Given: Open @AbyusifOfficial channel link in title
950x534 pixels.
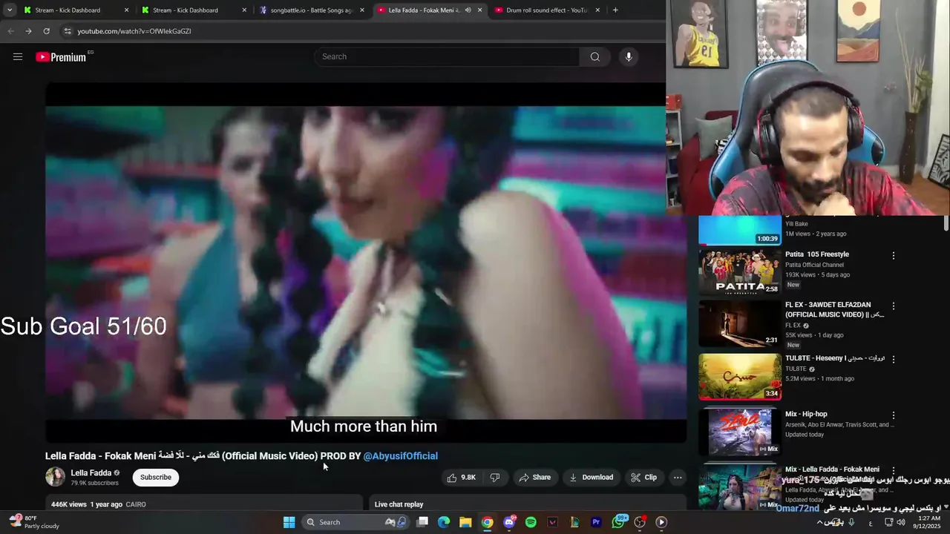Looking at the screenshot, I should pyautogui.click(x=401, y=455).
